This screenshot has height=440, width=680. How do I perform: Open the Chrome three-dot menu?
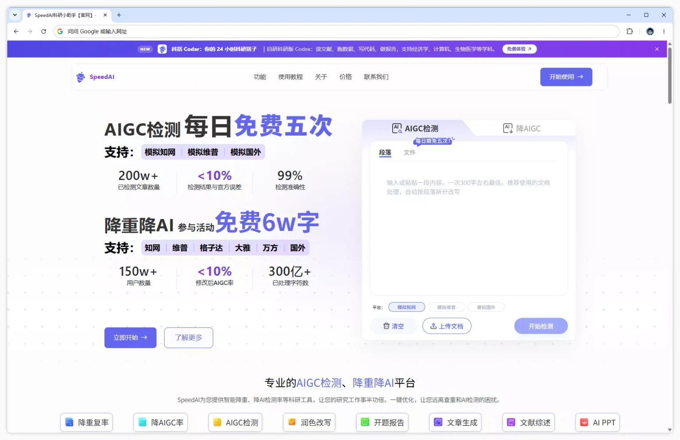[x=664, y=31]
